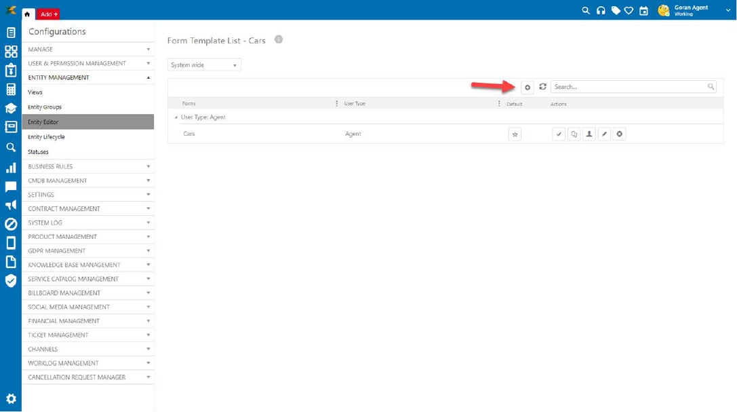Viewport: 737px width, 412px height.
Task: Refresh the form template list
Action: 542,87
